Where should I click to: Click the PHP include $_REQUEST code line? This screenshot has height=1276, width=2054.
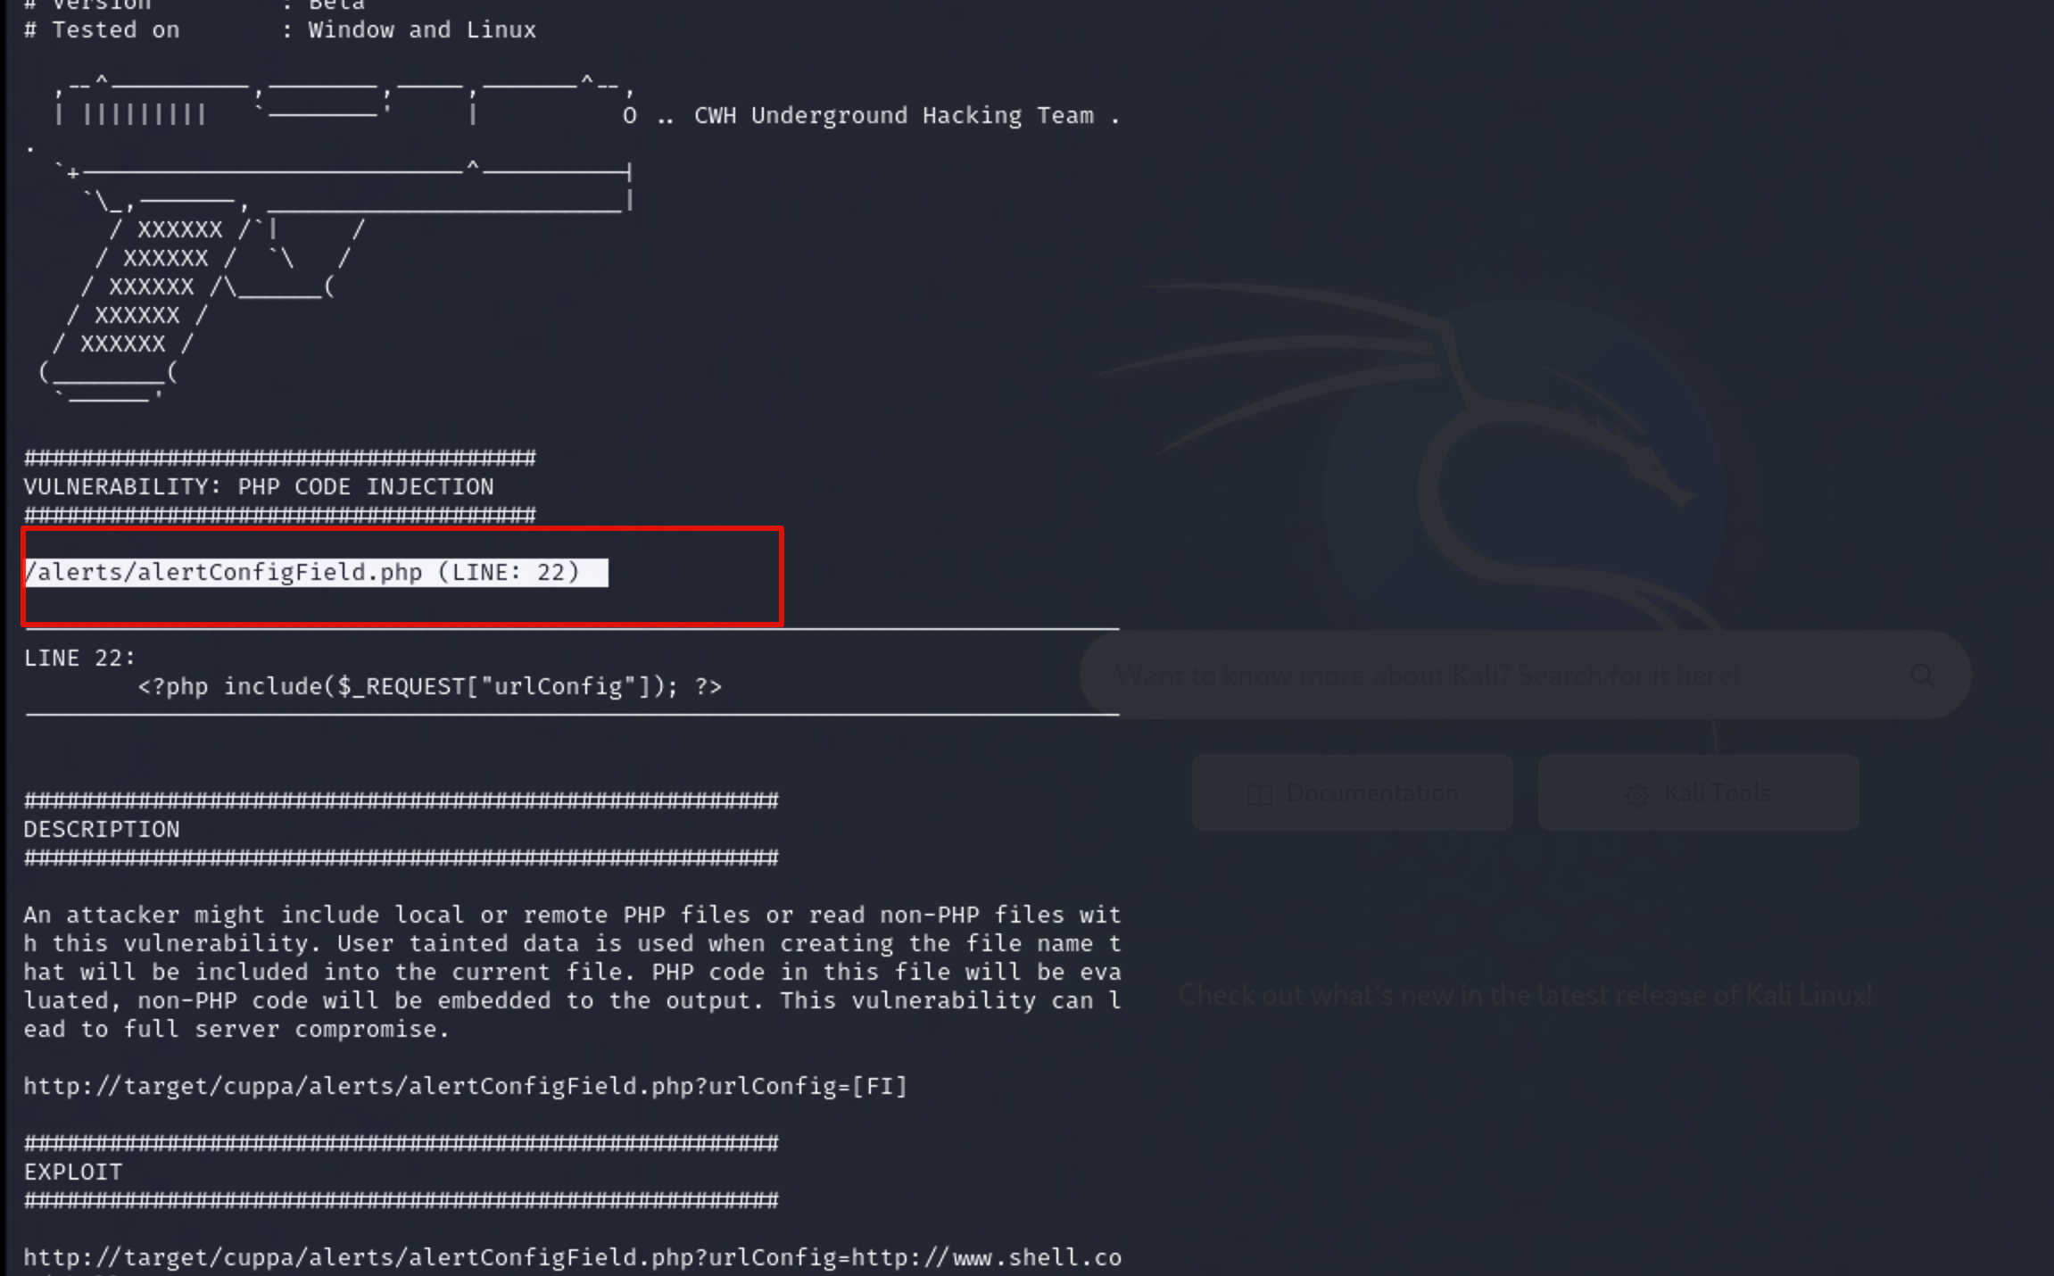[x=428, y=686]
